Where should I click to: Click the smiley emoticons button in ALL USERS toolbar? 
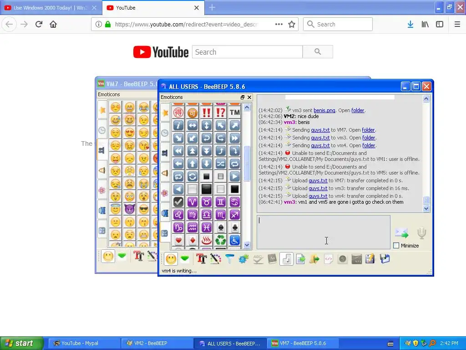[x=171, y=259]
